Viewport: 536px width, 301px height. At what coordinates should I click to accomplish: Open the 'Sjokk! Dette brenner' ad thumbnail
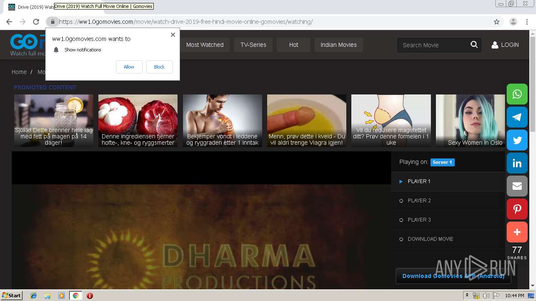coord(54,120)
